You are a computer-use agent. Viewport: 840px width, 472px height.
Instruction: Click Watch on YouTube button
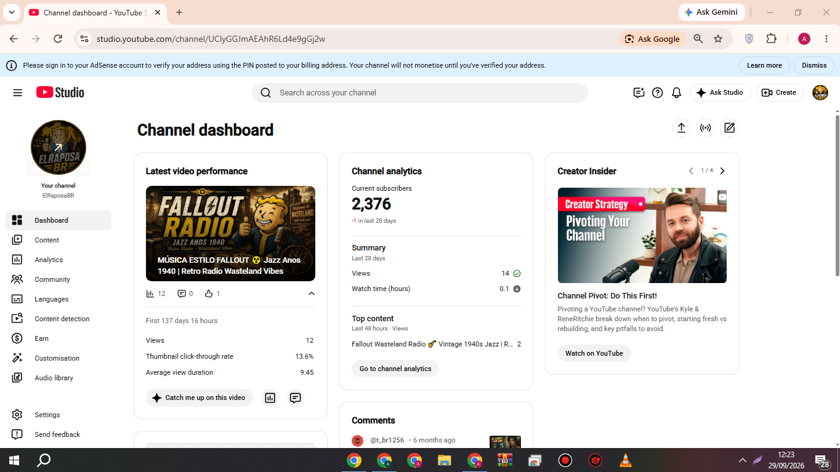594,353
